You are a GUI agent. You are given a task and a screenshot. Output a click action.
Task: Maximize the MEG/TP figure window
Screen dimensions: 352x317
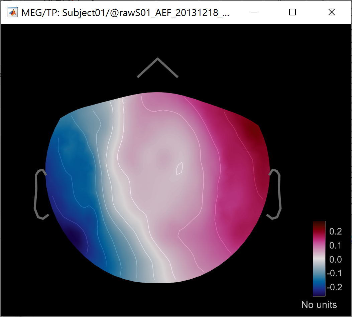(292, 13)
